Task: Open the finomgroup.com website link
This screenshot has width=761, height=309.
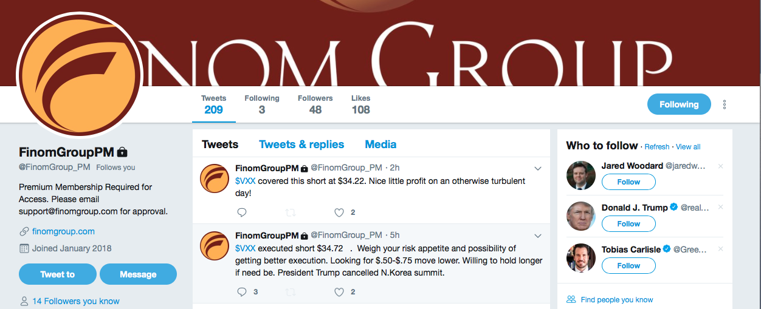Action: click(x=63, y=231)
